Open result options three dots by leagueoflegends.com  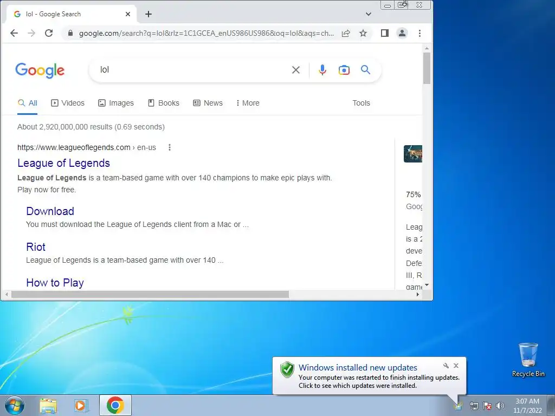tap(170, 147)
